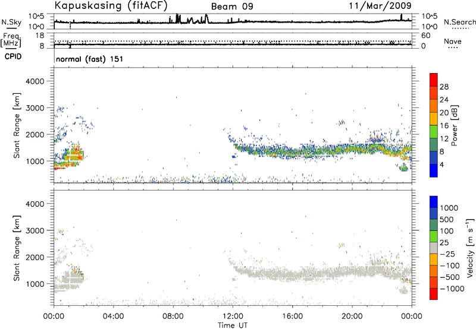476x329 pixels.
Task: Select the 60 tick on the Nave axis
Action: click(x=425, y=36)
